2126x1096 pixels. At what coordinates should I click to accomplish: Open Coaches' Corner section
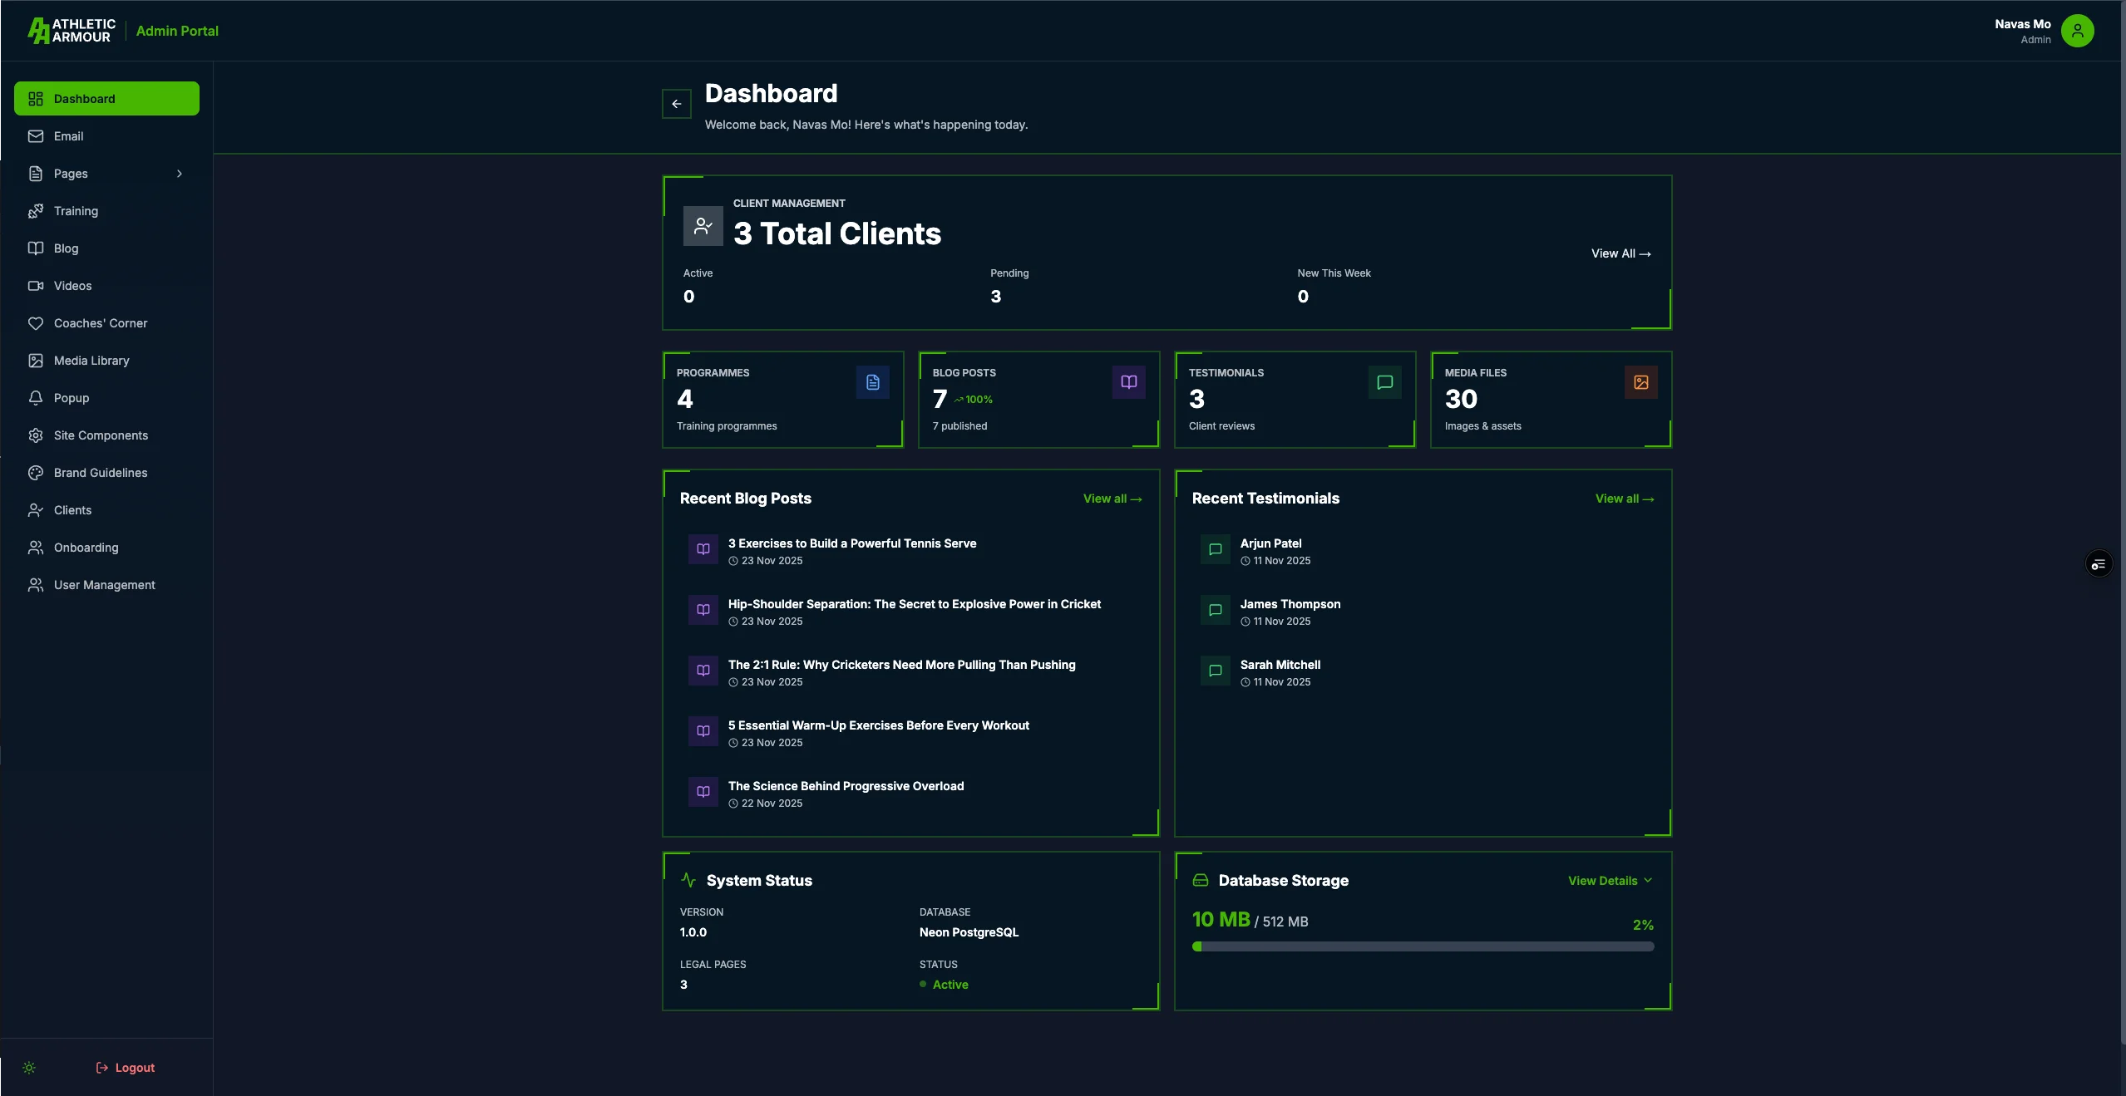tap(100, 323)
